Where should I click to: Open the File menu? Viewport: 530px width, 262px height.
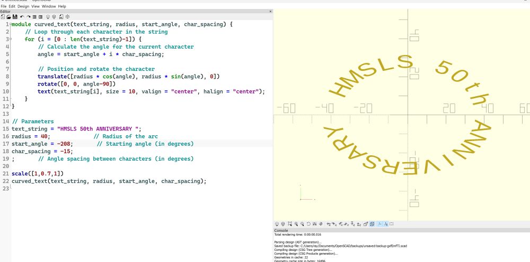tap(4, 6)
